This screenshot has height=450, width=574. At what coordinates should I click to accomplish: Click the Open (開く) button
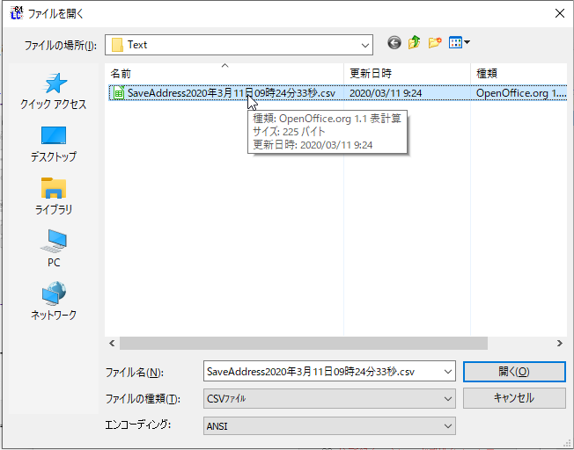pos(514,372)
